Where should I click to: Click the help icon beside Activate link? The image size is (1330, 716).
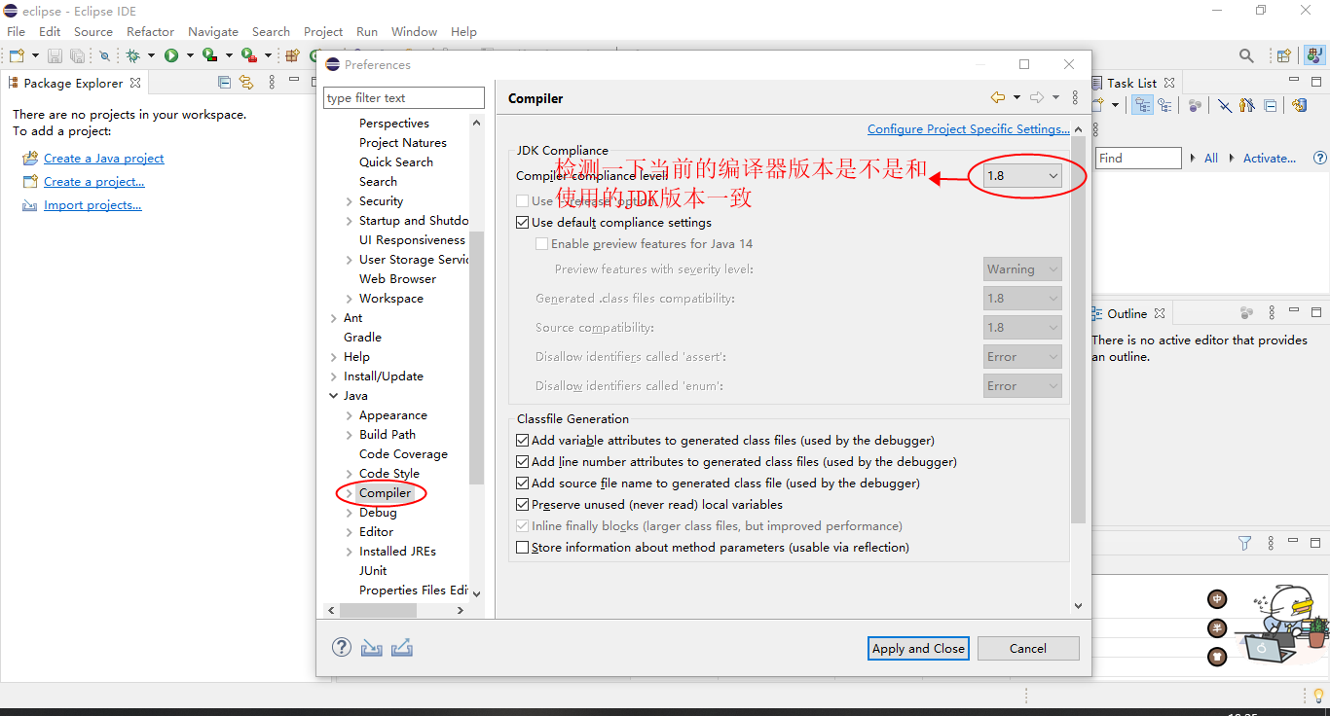[1321, 158]
